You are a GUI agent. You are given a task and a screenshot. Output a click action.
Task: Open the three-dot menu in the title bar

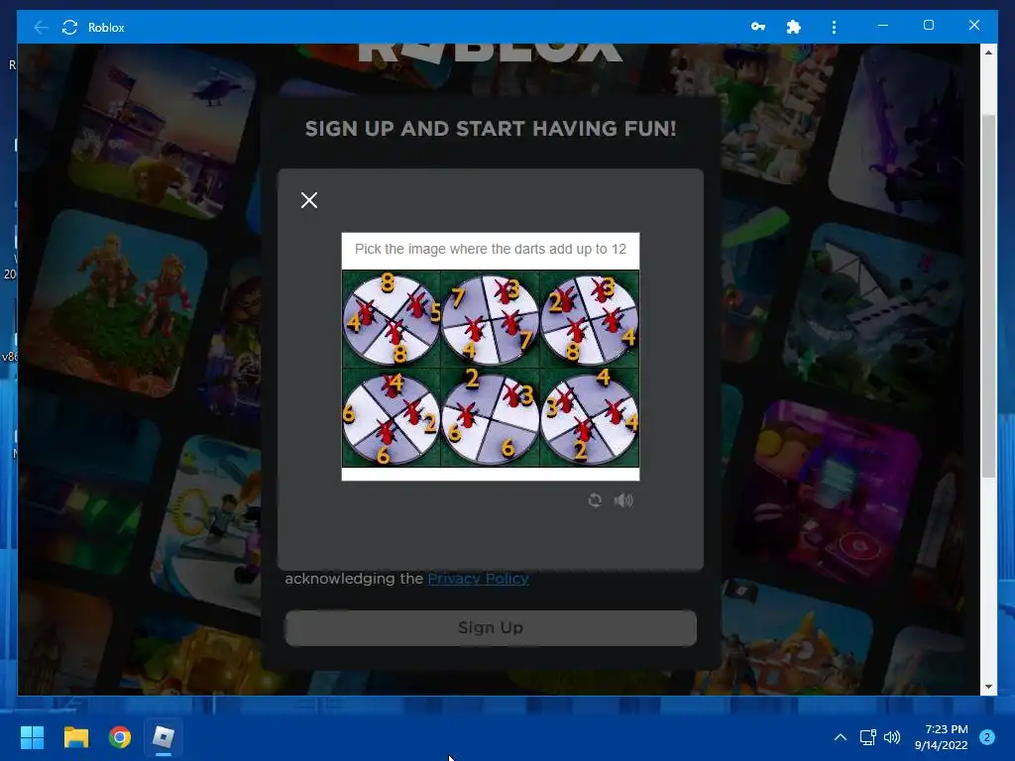pos(834,27)
